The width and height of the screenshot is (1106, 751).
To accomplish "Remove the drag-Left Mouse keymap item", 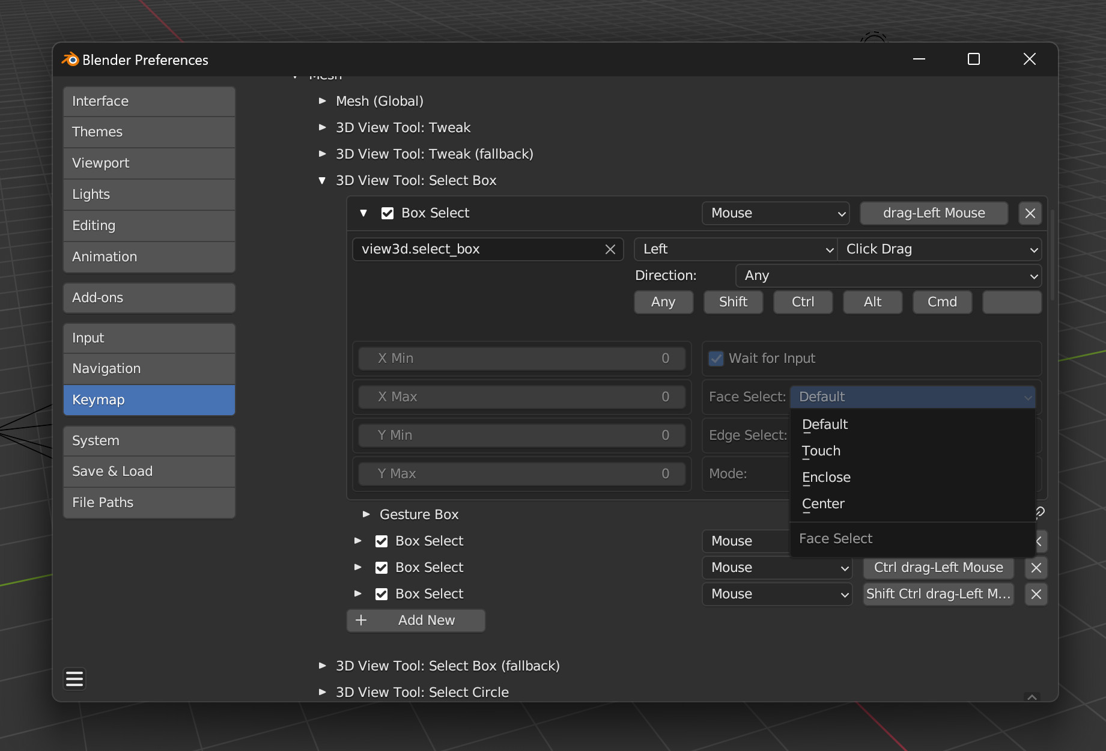I will coord(1030,213).
